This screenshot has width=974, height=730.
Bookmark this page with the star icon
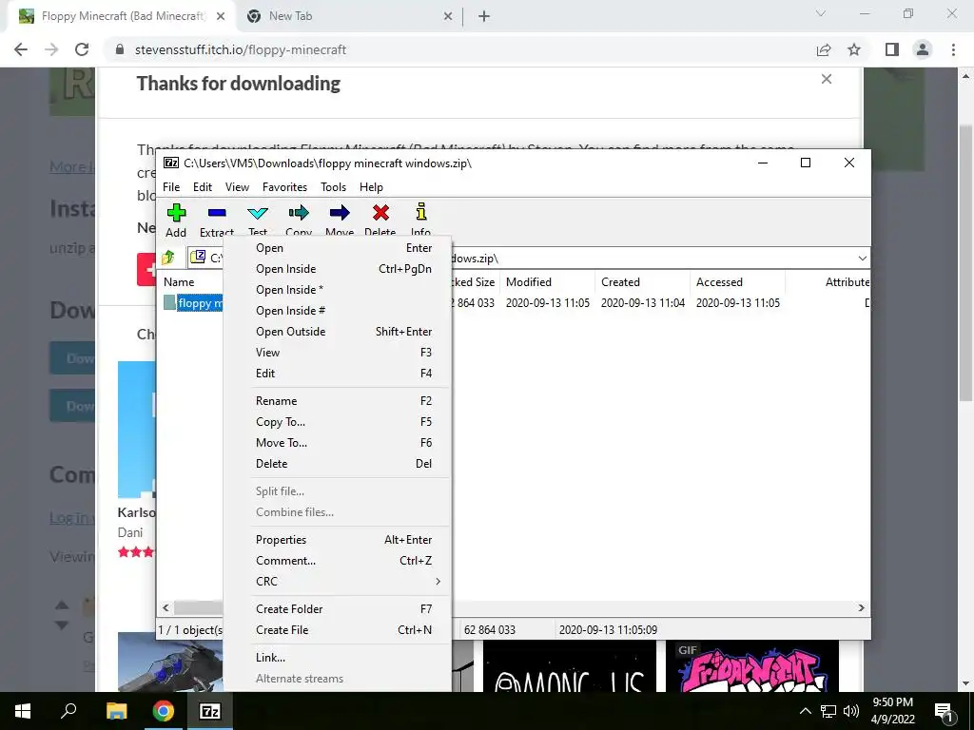(854, 49)
